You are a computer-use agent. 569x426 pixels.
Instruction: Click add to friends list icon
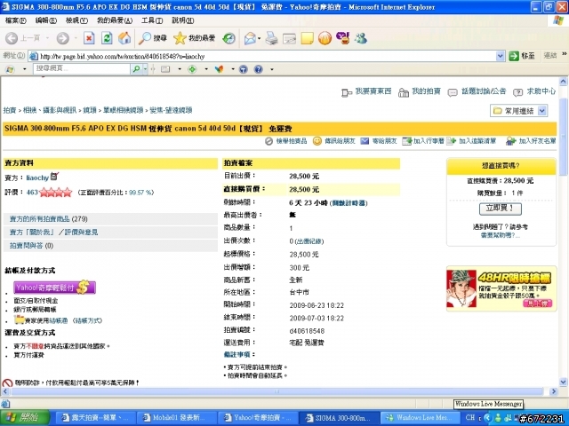[511, 141]
